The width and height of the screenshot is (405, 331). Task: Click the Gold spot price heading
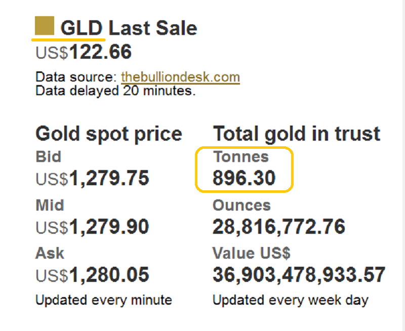point(108,134)
